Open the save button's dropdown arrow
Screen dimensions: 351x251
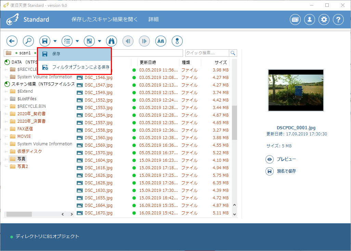(x=55, y=41)
